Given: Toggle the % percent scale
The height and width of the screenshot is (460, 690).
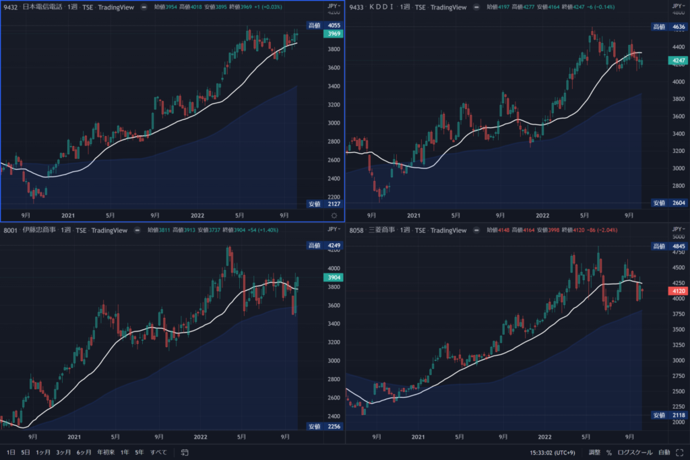Looking at the screenshot, I should (609, 452).
